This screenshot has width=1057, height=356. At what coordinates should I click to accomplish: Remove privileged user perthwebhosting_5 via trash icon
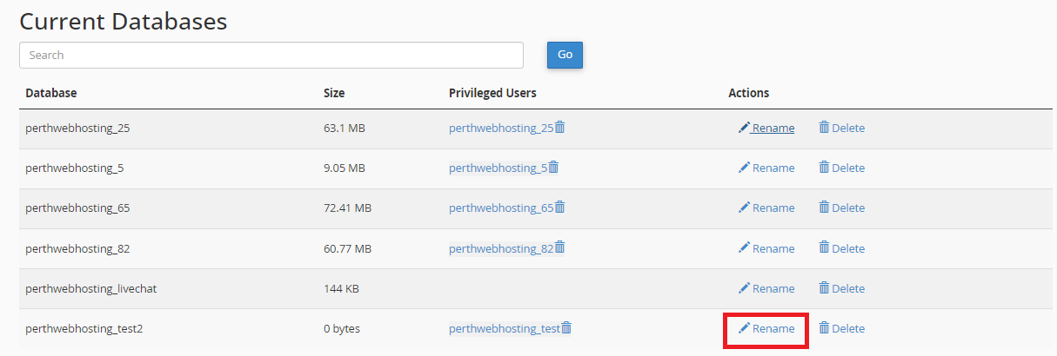coord(553,167)
